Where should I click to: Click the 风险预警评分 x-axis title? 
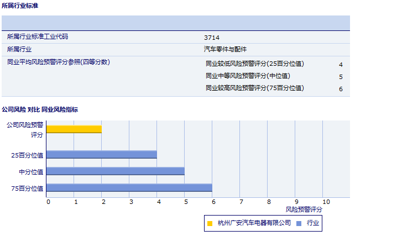(x=304, y=209)
